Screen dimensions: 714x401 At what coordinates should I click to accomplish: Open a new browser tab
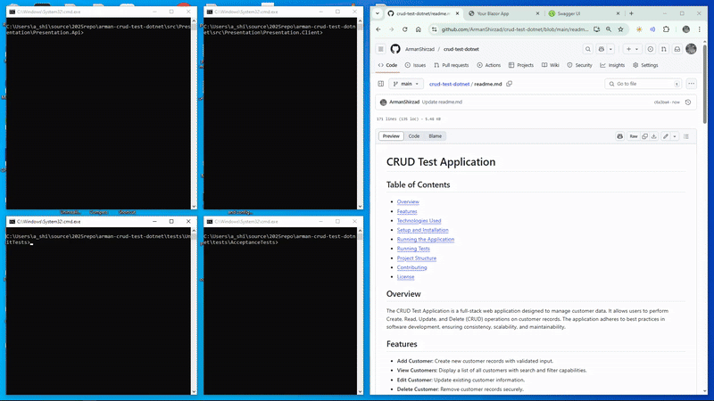pos(631,13)
